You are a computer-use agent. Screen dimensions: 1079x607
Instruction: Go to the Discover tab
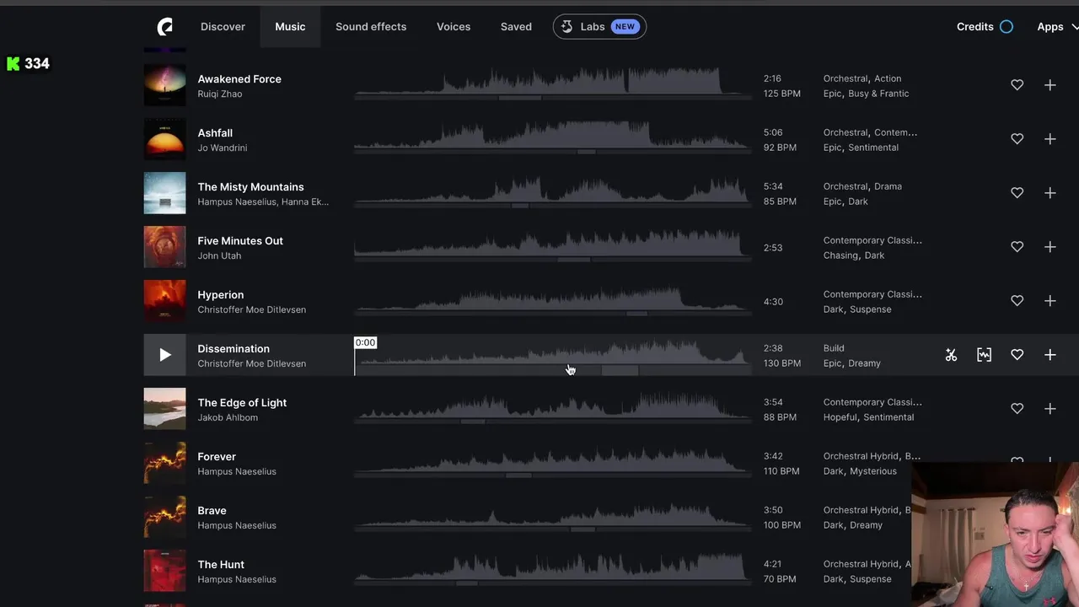coord(223,27)
